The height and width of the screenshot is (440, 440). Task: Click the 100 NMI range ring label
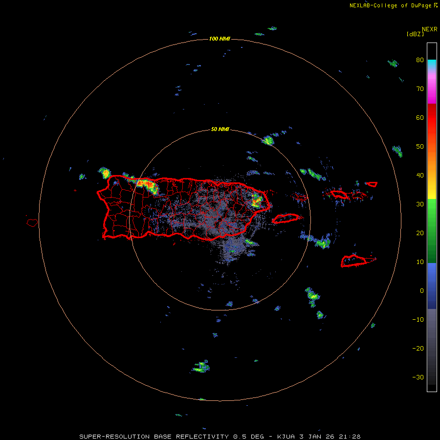[x=220, y=39]
